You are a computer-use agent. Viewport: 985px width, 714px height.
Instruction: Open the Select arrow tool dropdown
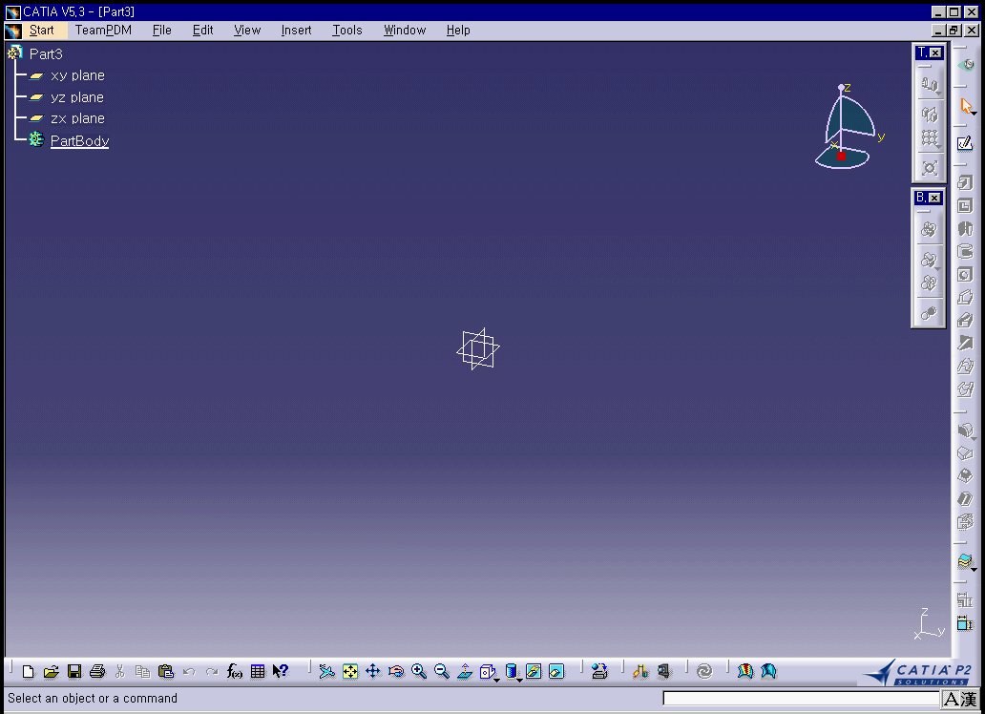point(967,106)
